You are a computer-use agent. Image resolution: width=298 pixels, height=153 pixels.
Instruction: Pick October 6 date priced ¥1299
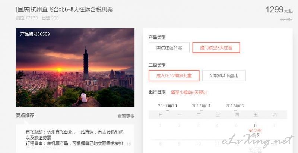tap(255, 131)
